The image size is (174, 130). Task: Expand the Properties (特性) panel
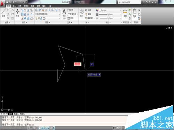(108, 23)
